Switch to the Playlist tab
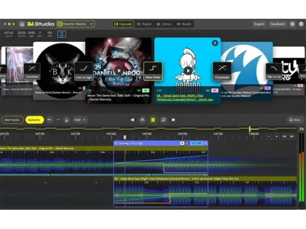Screen dimensions: 306x229 (144, 24)
